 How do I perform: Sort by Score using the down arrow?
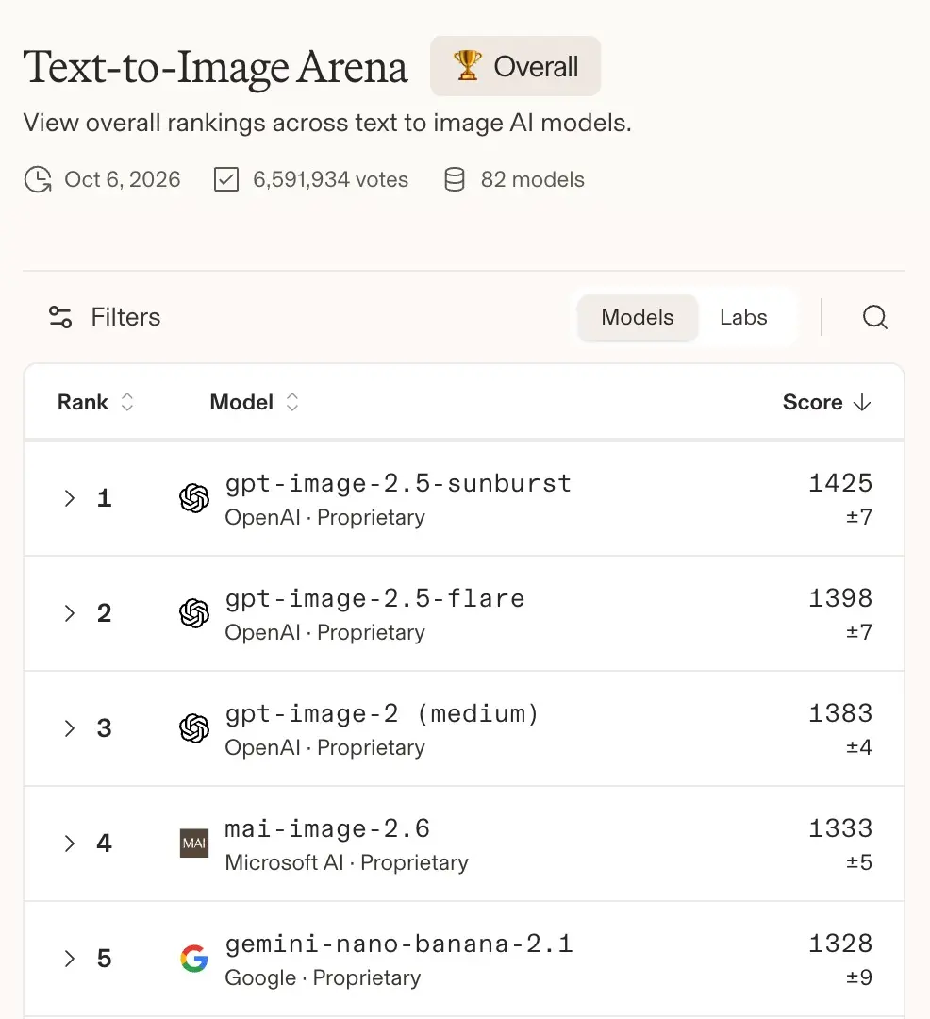click(862, 402)
